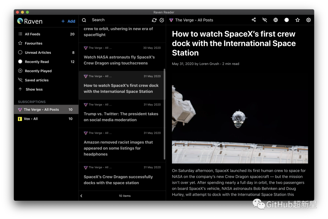The image size is (328, 219).
Task: Click the Vox logo icon in subscriptions
Action: pos(20,119)
